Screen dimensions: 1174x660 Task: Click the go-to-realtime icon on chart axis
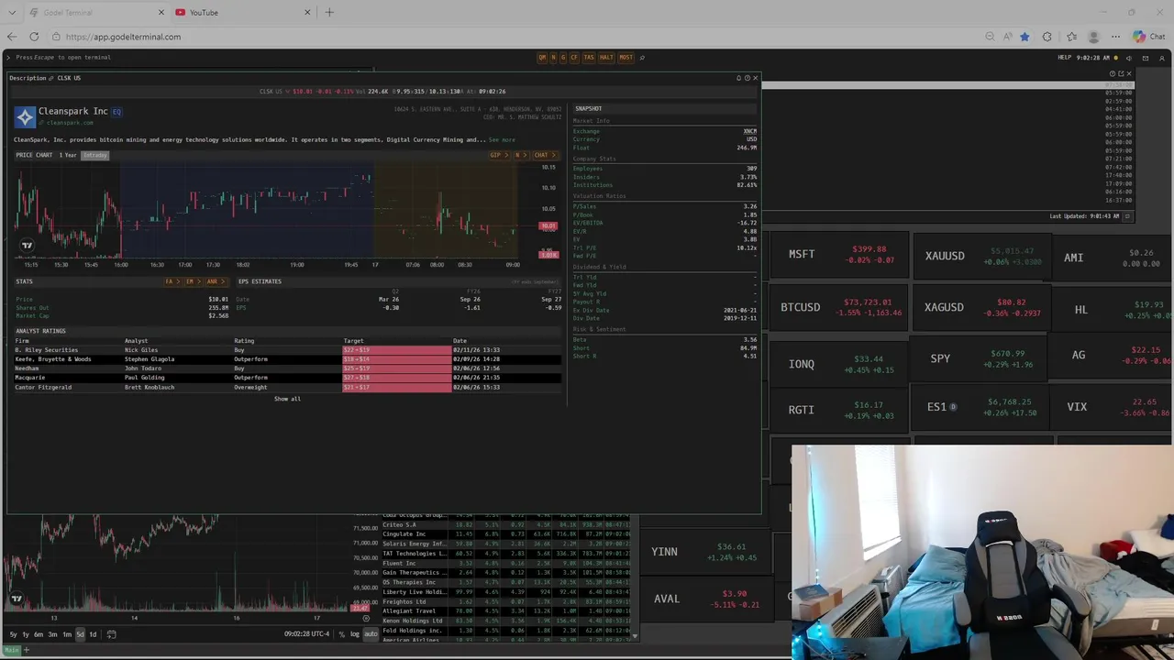click(366, 619)
